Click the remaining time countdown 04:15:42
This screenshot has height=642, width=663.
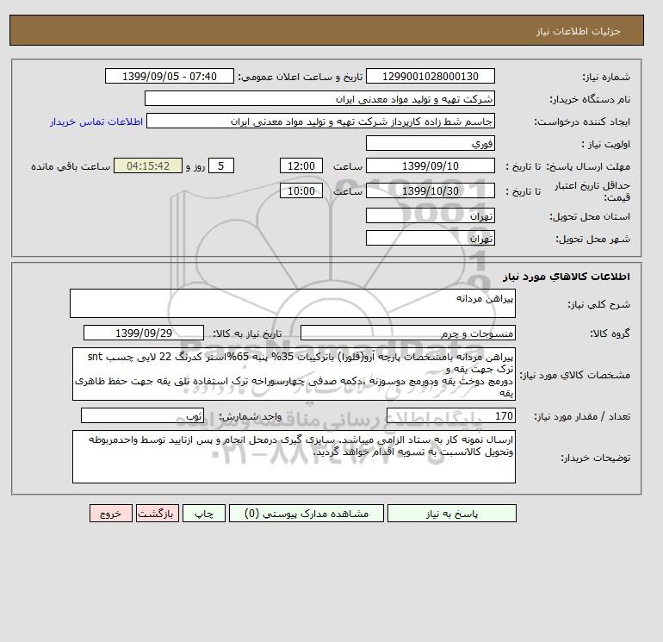(x=148, y=166)
